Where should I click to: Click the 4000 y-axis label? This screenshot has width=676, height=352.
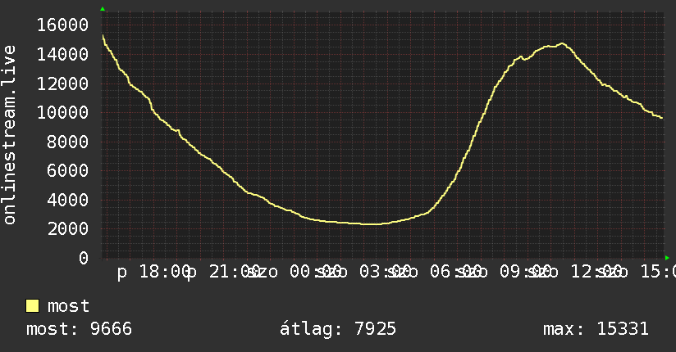pyautogui.click(x=68, y=200)
